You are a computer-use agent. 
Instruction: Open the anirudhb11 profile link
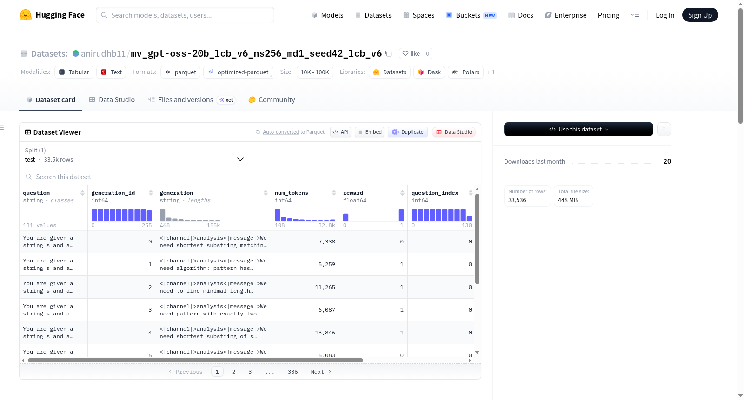click(x=103, y=53)
